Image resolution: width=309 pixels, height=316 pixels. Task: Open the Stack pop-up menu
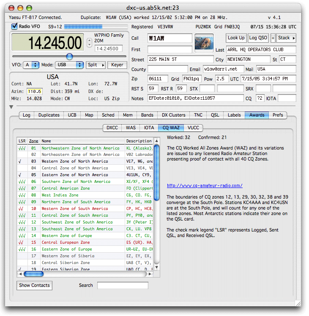click(286, 38)
